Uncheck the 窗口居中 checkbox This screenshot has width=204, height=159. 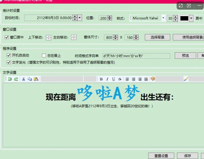(x=7, y=37)
